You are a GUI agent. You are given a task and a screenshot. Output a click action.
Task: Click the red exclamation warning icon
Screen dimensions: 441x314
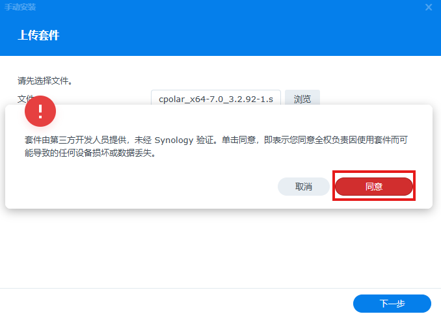[x=40, y=112]
